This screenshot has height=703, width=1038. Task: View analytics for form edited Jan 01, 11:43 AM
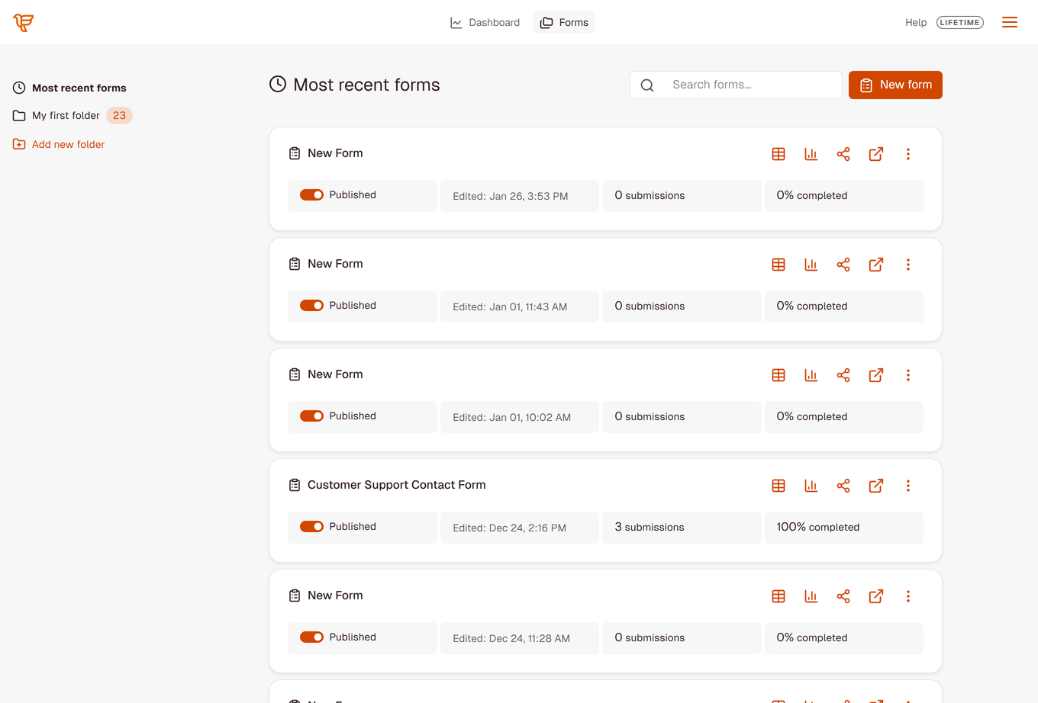[811, 265]
